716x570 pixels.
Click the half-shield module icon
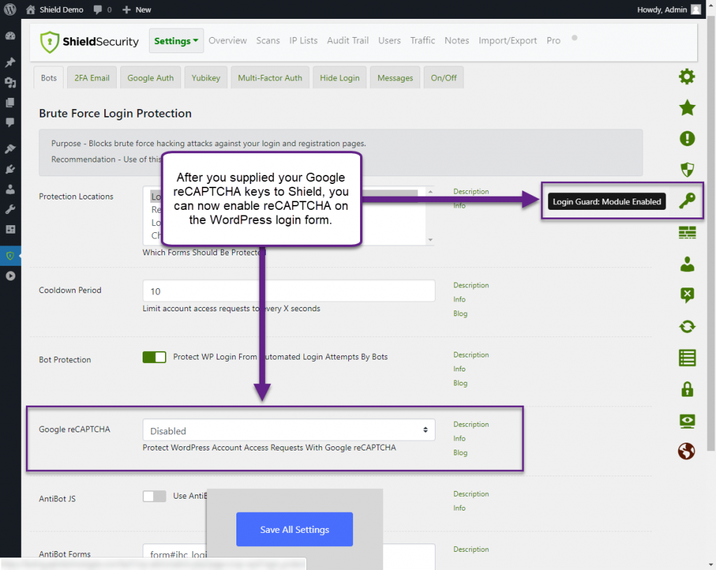coord(687,169)
